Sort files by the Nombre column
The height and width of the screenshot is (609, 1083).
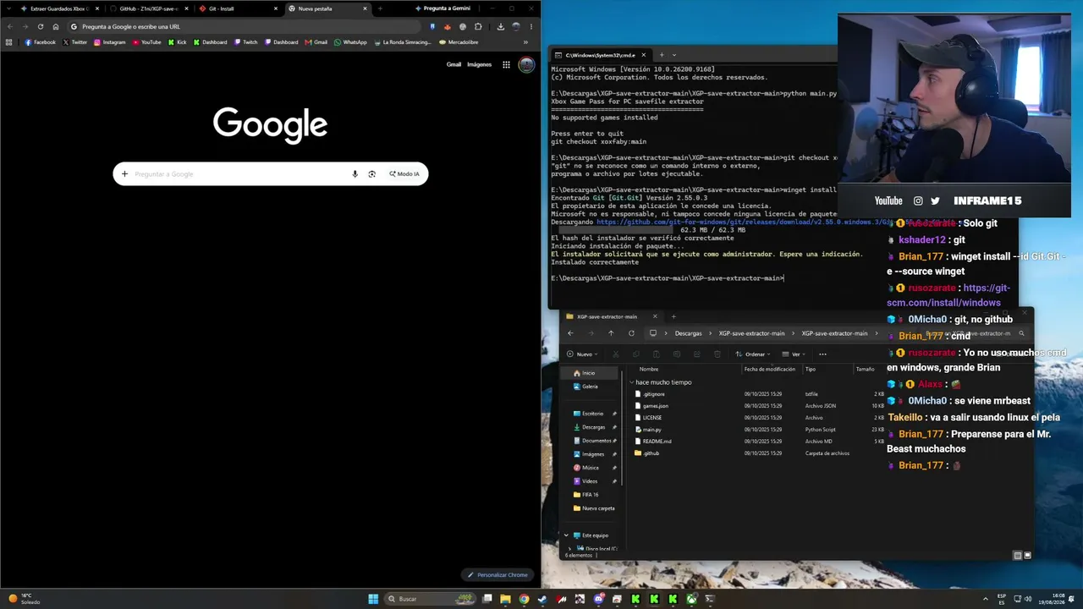tap(649, 369)
